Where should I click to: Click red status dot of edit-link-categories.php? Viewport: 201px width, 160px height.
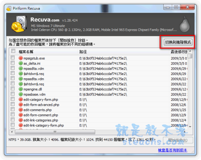pos(20,120)
